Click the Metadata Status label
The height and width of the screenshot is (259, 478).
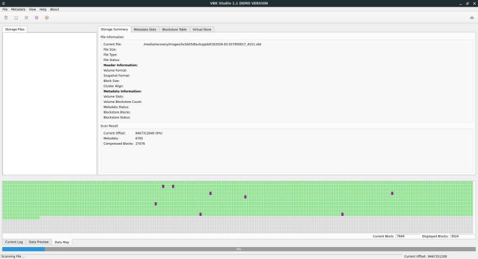click(116, 107)
